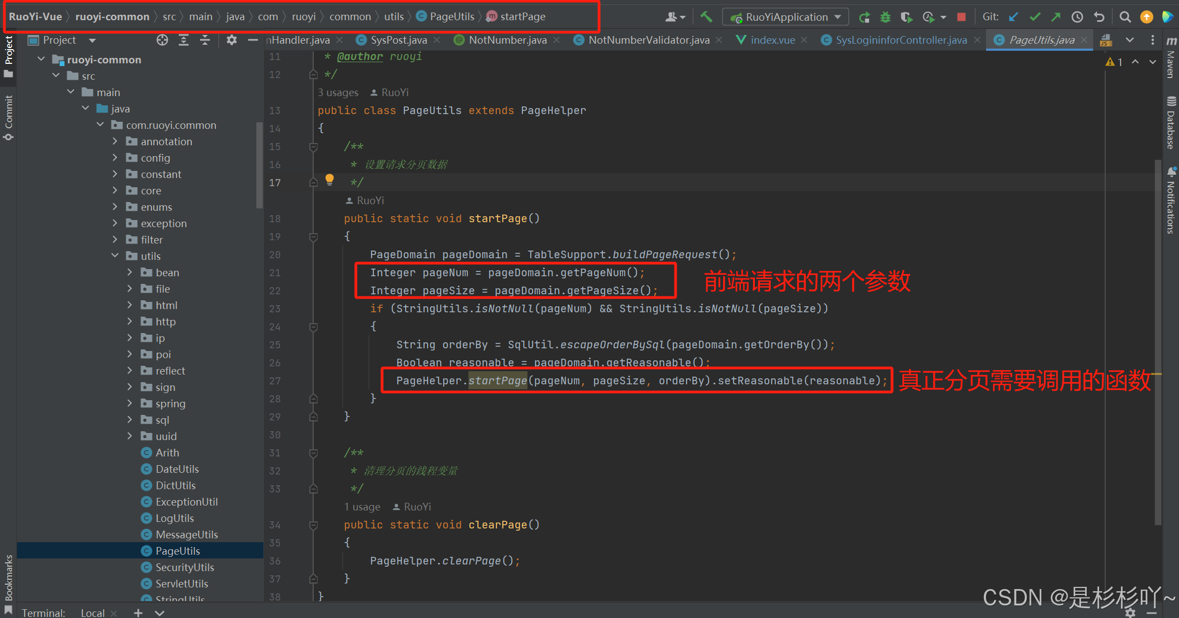Viewport: 1179px width, 618px height.
Task: Push commits using the Git arrow icon
Action: (x=1056, y=17)
